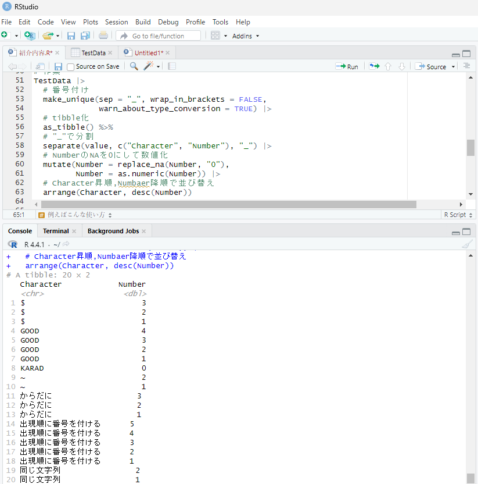Click the Run button

click(347, 66)
